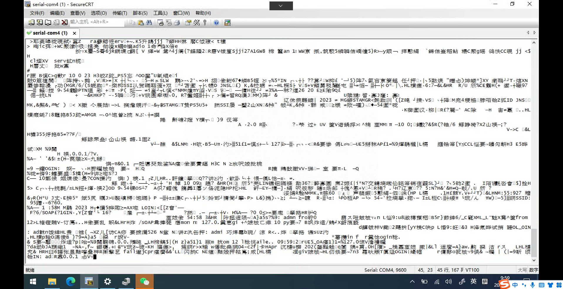Open the 工具(L) menu

(160, 13)
